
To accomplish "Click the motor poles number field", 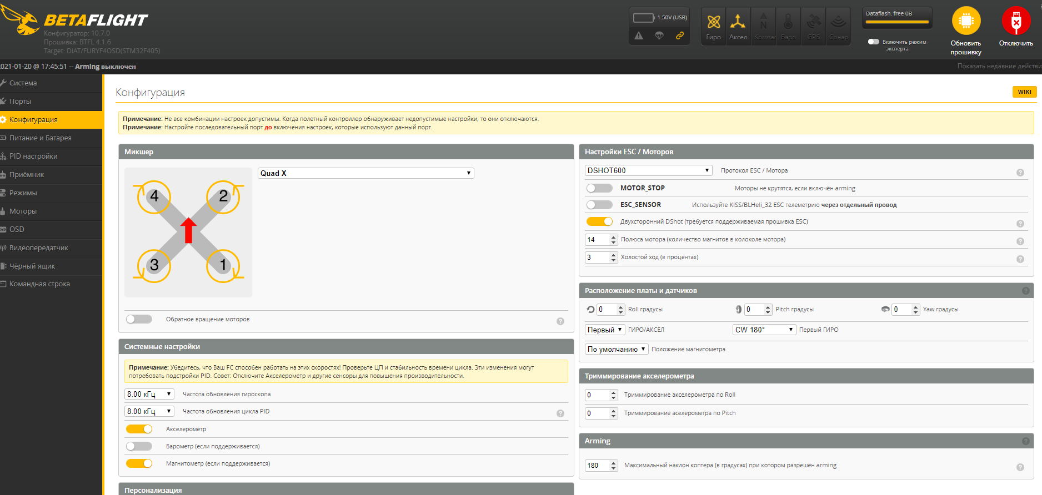I will pyautogui.click(x=597, y=240).
